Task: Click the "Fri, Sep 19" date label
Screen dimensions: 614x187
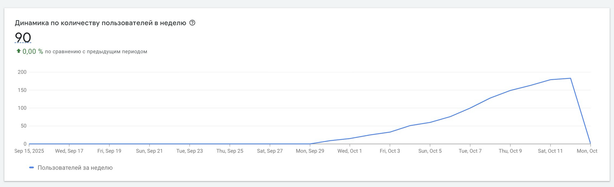Action: [109, 151]
